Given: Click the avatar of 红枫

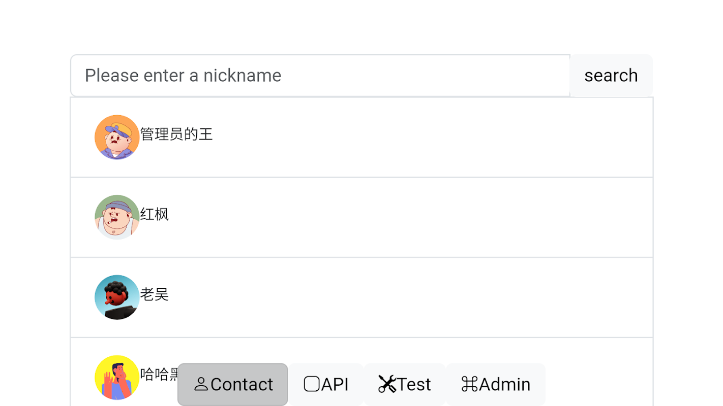Looking at the screenshot, I should click(x=117, y=217).
